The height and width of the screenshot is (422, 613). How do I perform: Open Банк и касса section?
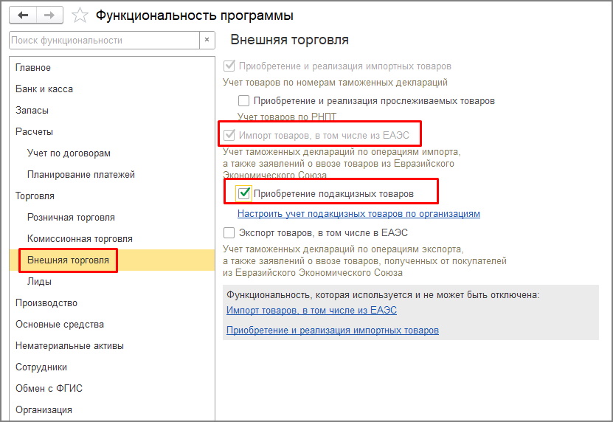tap(112, 89)
